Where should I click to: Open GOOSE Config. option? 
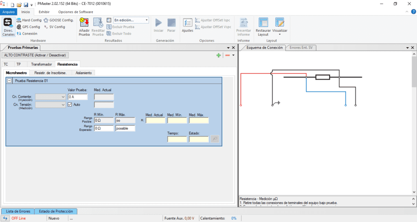click(58, 20)
